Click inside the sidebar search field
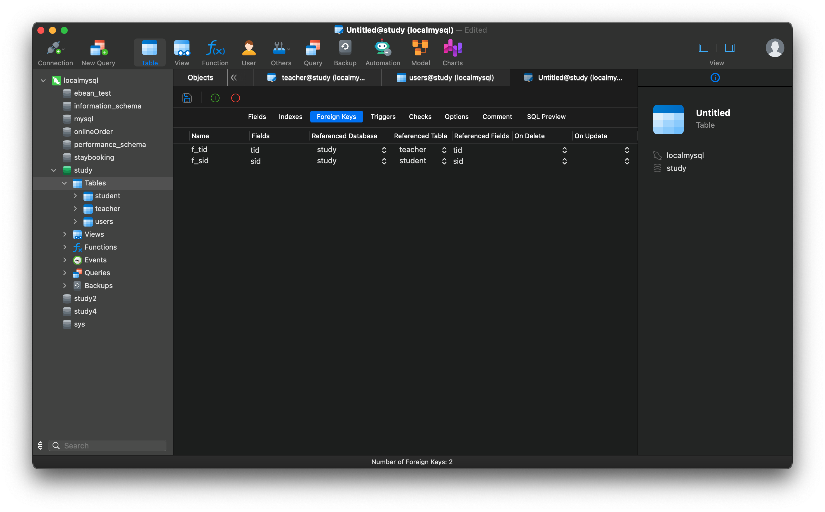The image size is (825, 512). pyautogui.click(x=107, y=445)
